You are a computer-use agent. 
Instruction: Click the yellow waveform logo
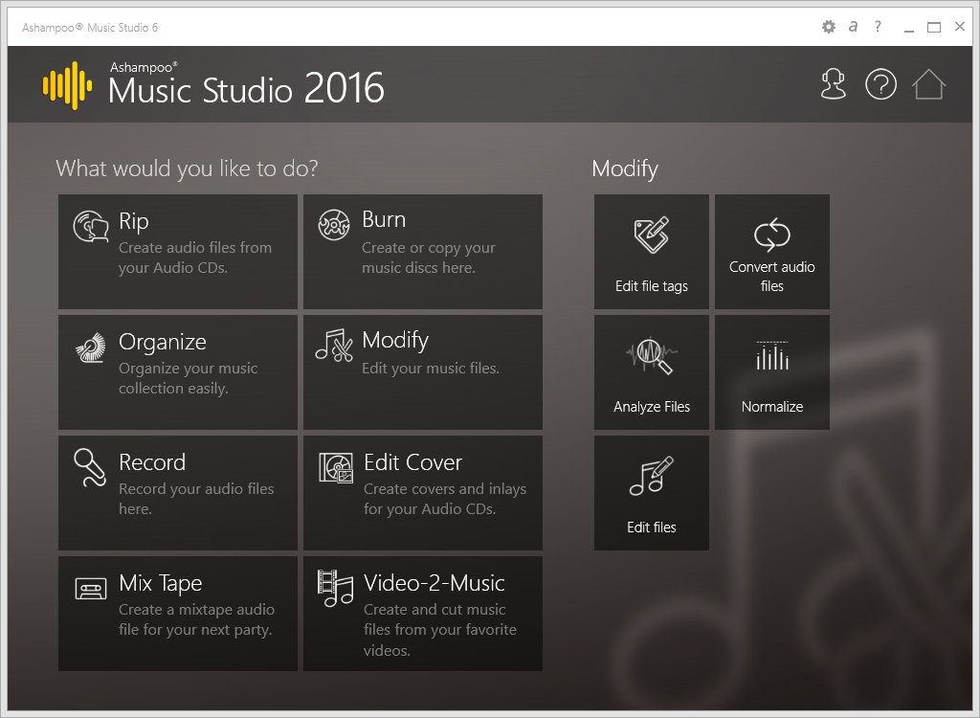[68, 86]
